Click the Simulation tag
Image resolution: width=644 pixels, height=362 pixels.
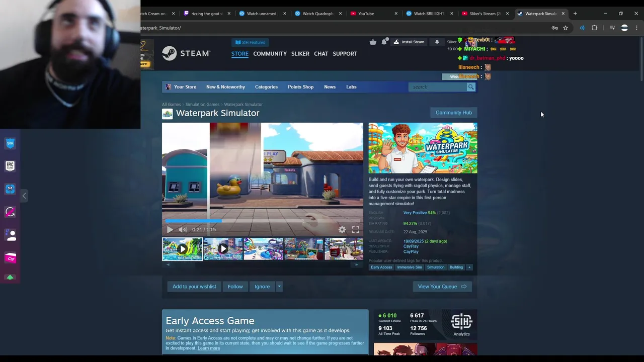coord(436,267)
